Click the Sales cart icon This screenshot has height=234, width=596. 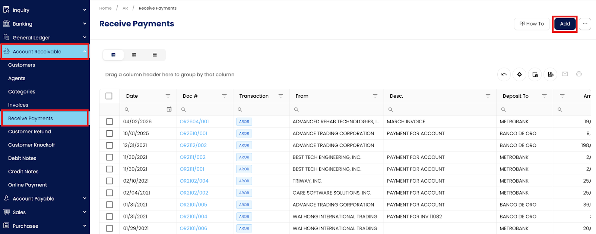[x=6, y=212]
